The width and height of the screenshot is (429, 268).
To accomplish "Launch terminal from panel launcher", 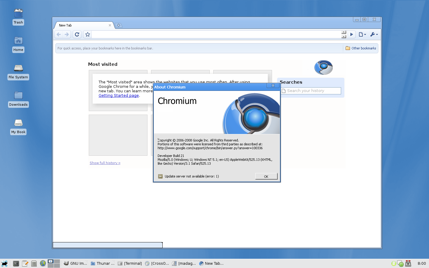I will [x=16, y=263].
